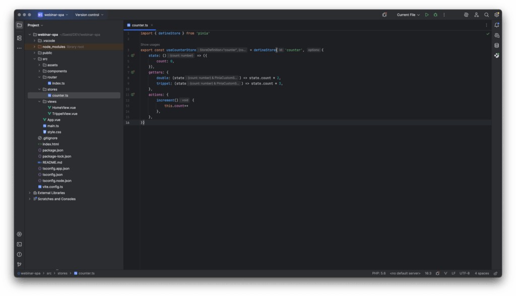Open the Notifications bell panel
Image resolution: width=516 pixels, height=296 pixels.
[497, 25]
